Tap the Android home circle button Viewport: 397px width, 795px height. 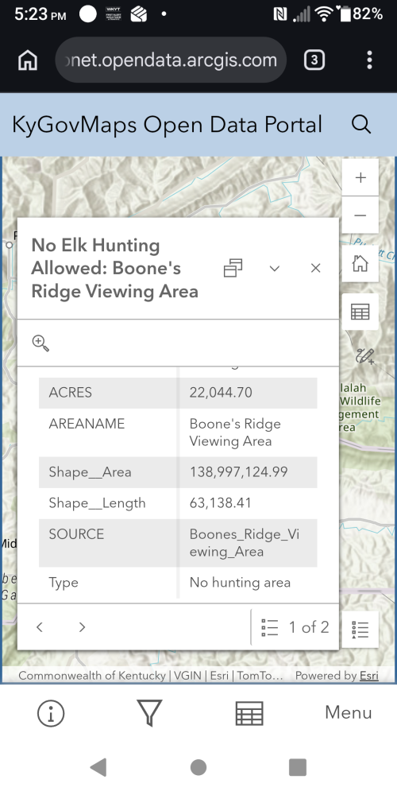198,767
